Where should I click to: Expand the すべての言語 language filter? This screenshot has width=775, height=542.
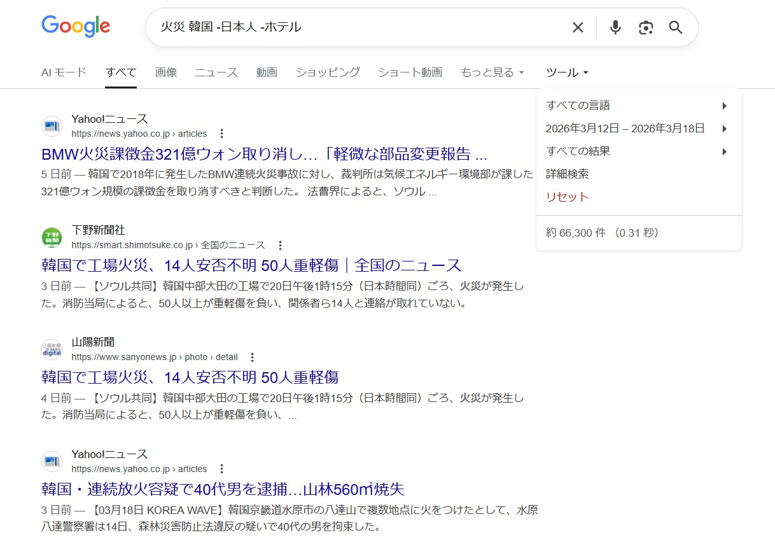(x=636, y=106)
